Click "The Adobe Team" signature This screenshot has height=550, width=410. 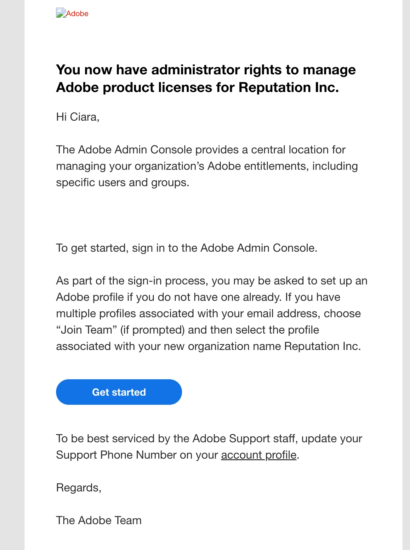[x=99, y=520]
